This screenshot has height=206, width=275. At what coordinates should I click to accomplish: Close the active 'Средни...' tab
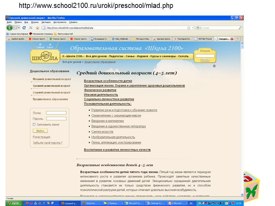(232, 39)
